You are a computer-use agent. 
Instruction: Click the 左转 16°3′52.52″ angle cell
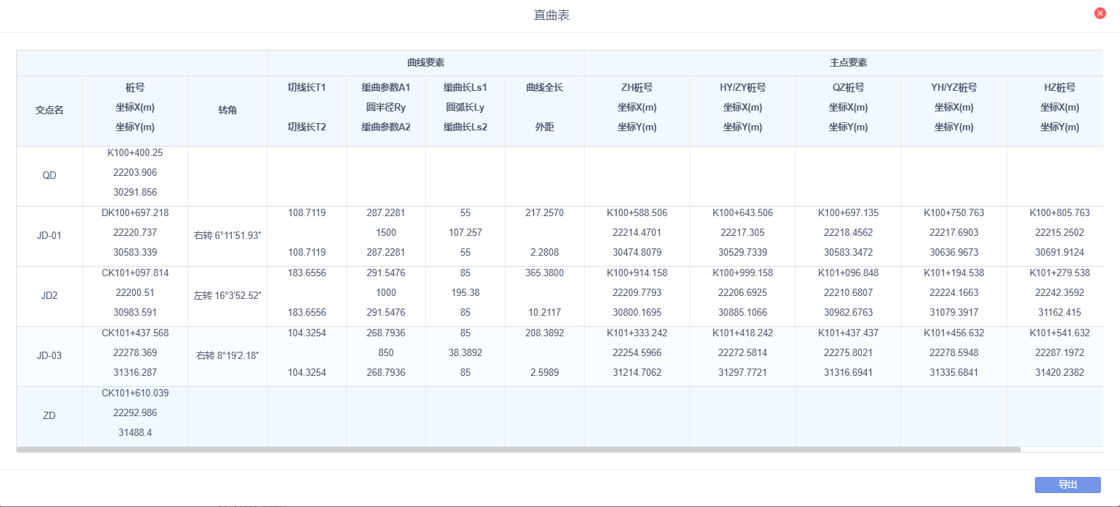[228, 296]
